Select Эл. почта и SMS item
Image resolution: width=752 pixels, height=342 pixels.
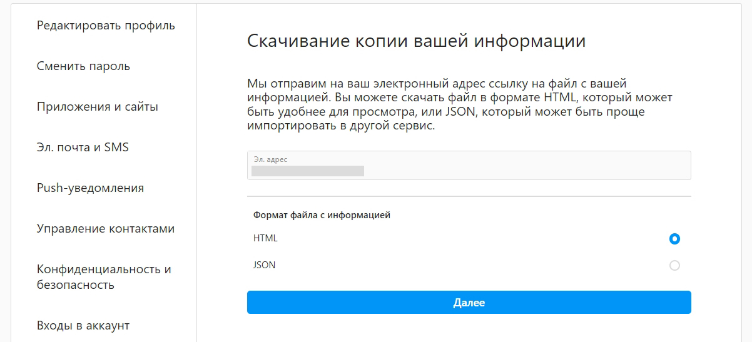pyautogui.click(x=83, y=148)
